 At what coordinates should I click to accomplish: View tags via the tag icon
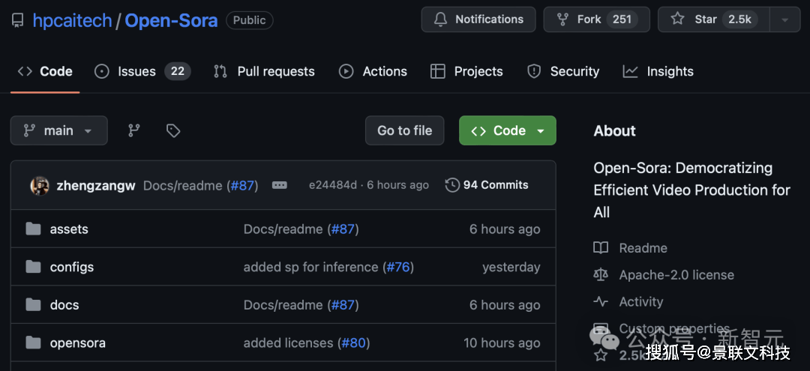pos(173,130)
